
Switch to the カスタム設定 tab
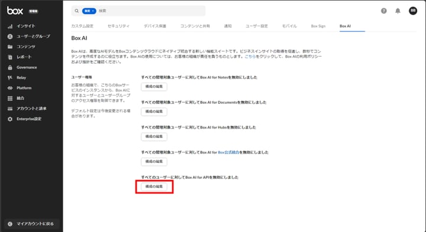[82, 26]
